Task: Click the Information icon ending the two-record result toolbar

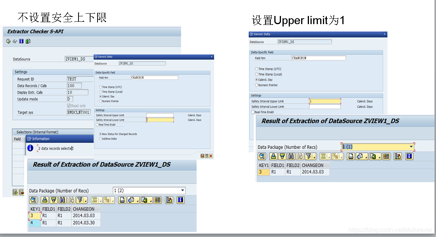Action: tap(180, 200)
